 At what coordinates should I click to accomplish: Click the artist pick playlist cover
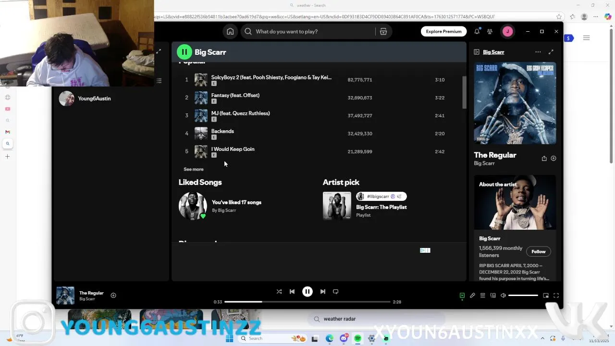337,206
